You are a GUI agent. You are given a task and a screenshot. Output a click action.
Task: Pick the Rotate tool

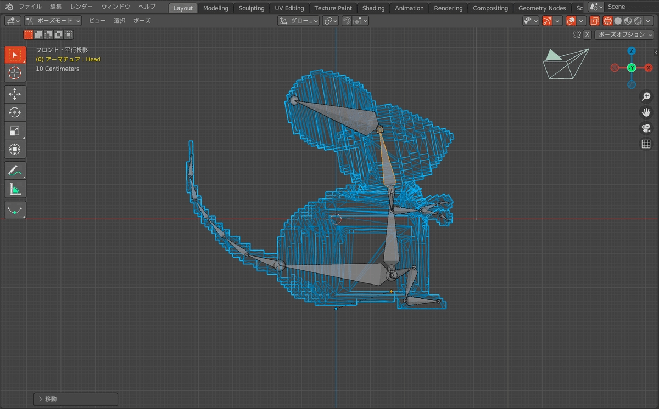(x=15, y=112)
